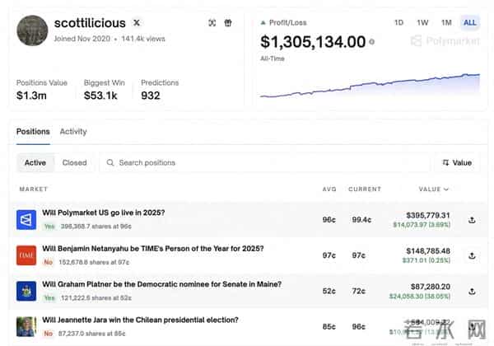
Task: Click the scan icon beside username
Action: coord(212,23)
